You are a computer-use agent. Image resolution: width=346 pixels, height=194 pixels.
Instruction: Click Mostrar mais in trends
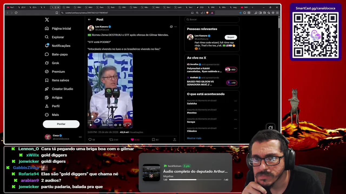[x=194, y=138]
